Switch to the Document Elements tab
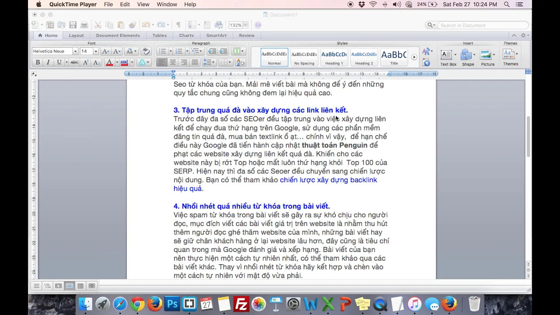This screenshot has width=560, height=315. [118, 35]
